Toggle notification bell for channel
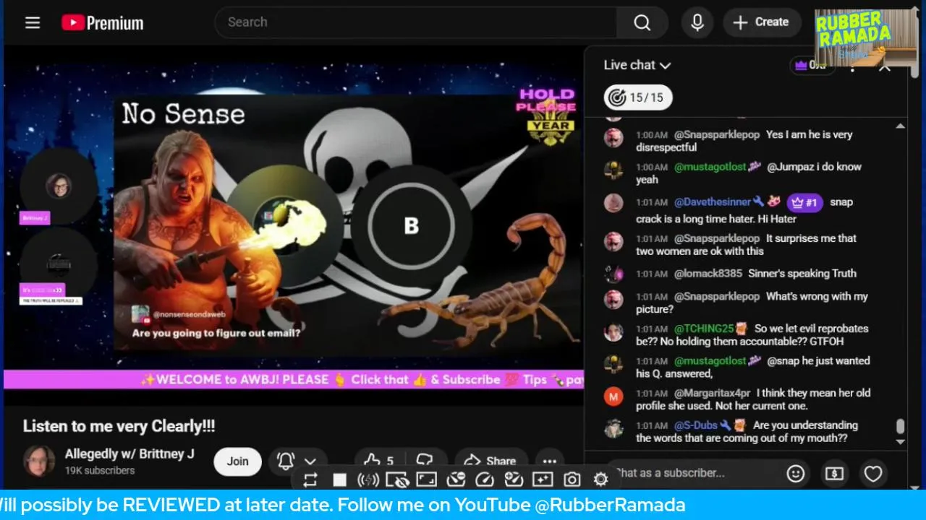 point(286,461)
